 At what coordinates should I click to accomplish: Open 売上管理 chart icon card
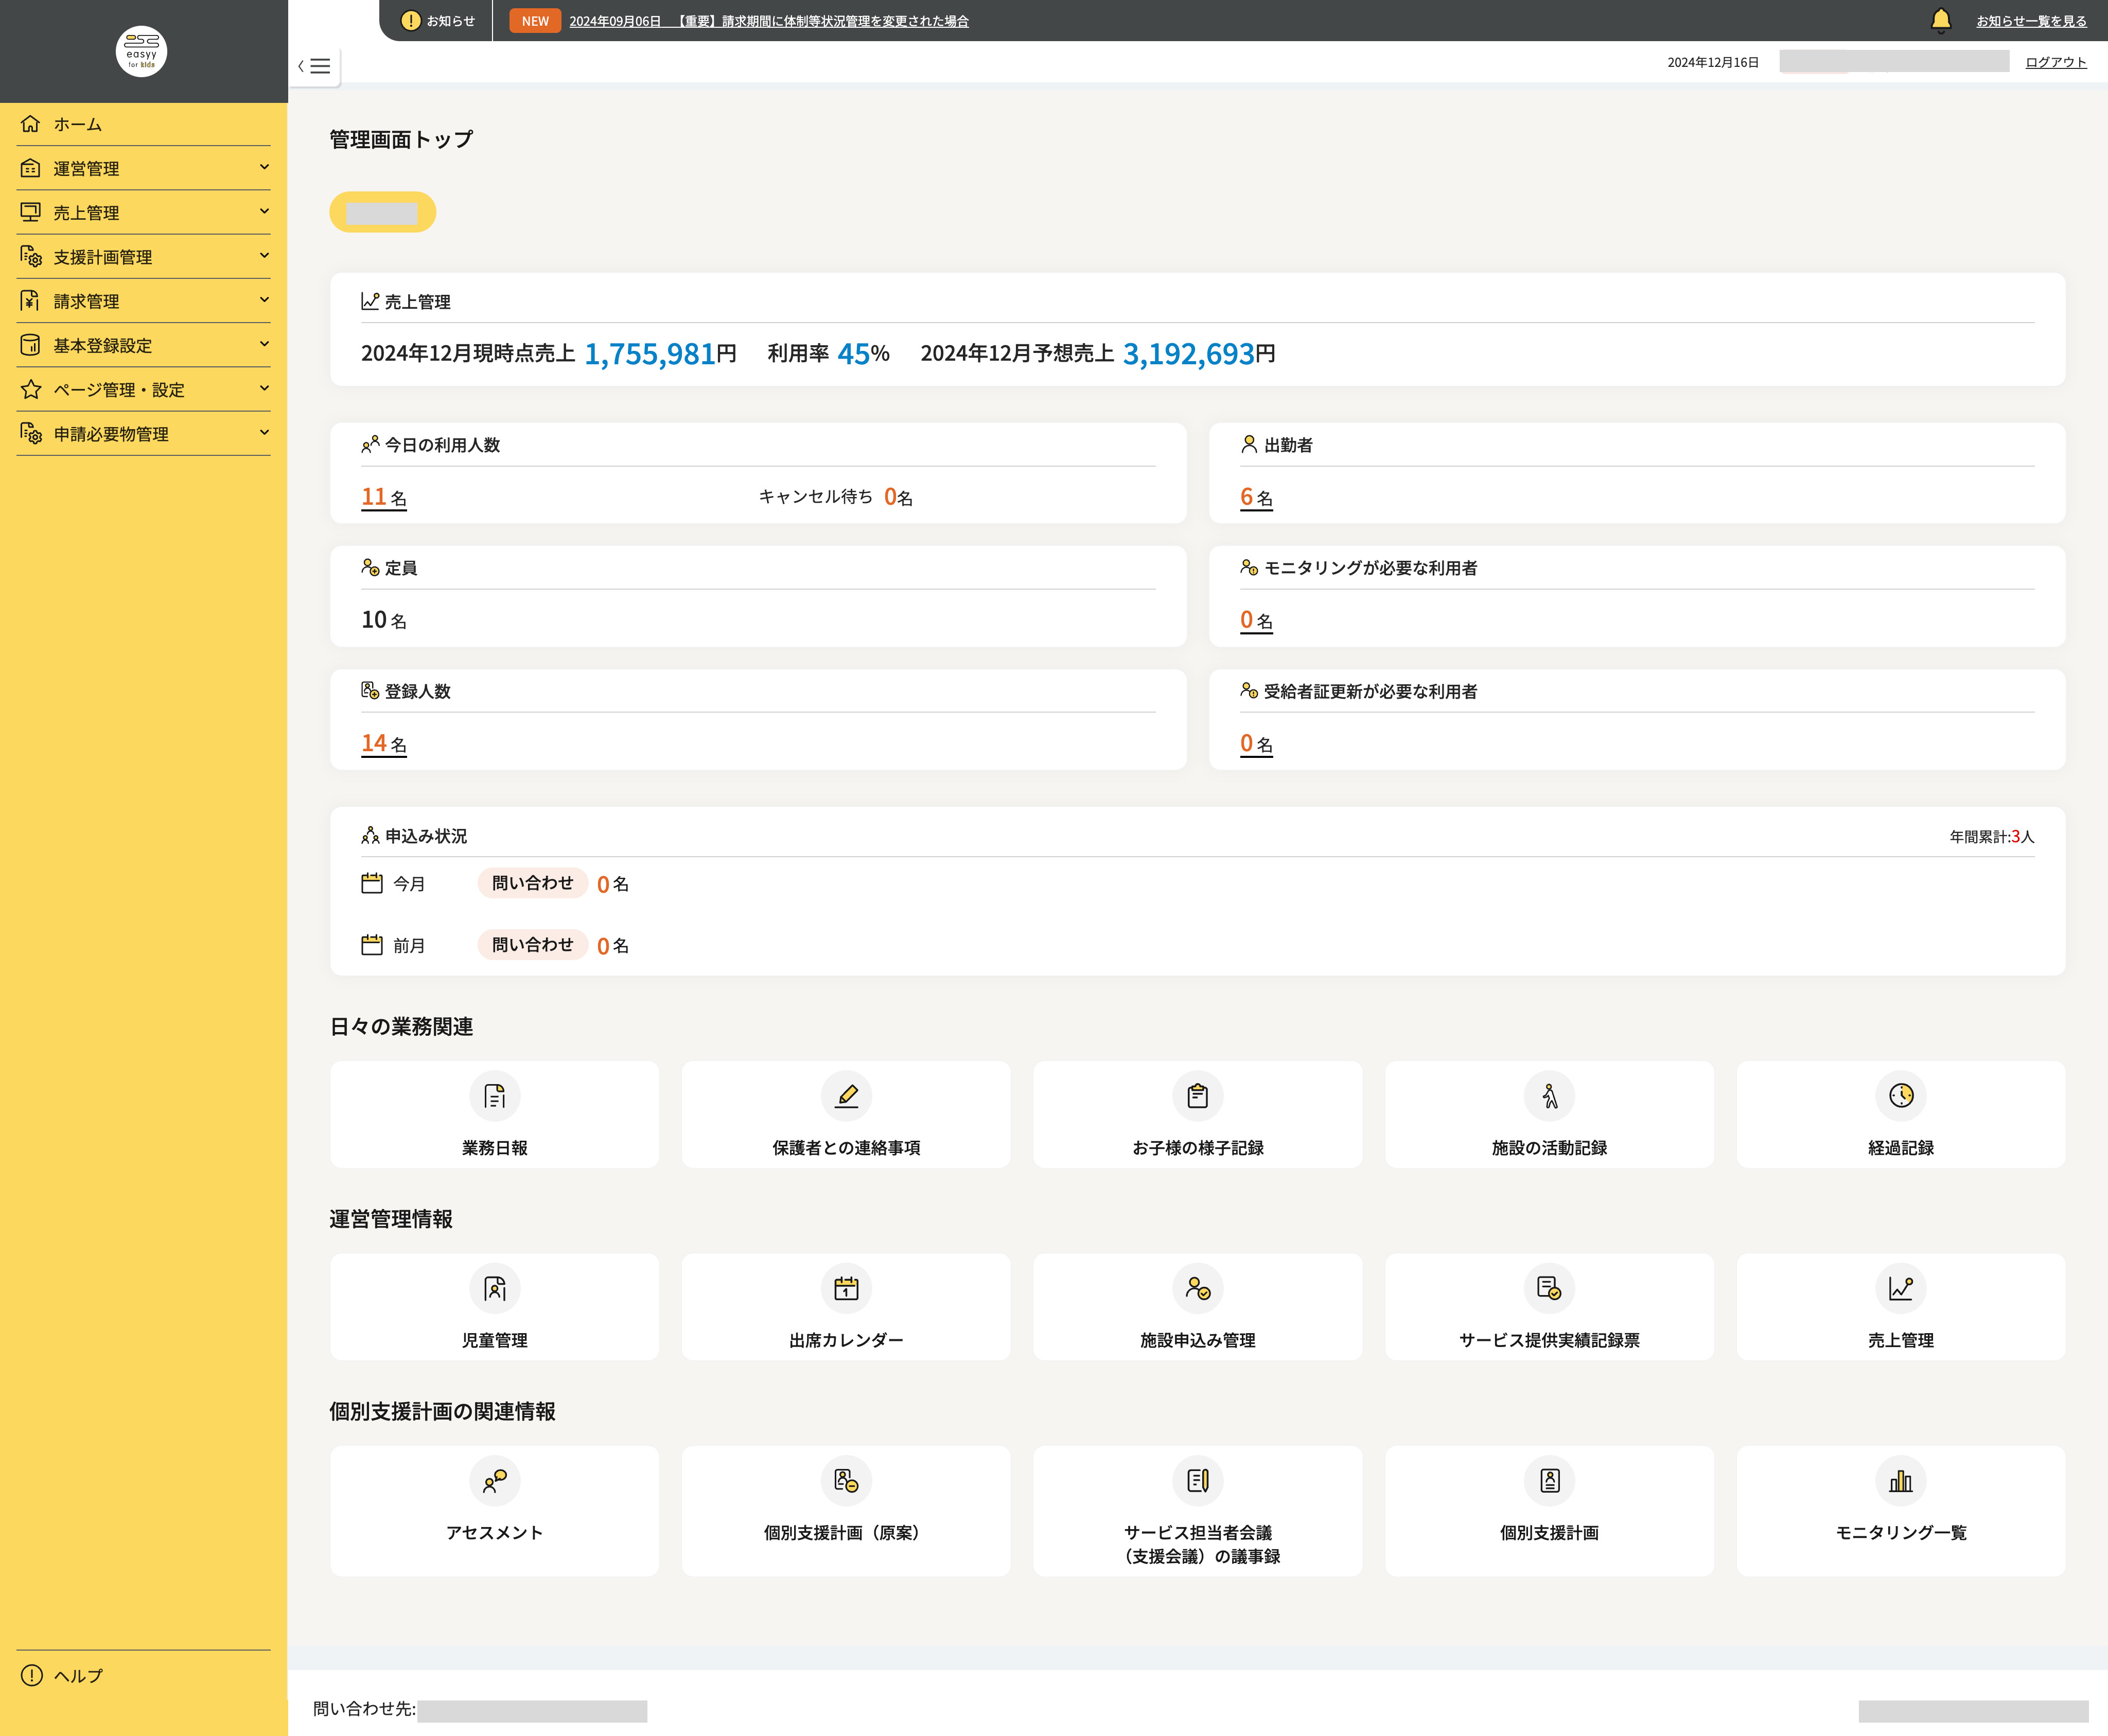(1900, 1306)
